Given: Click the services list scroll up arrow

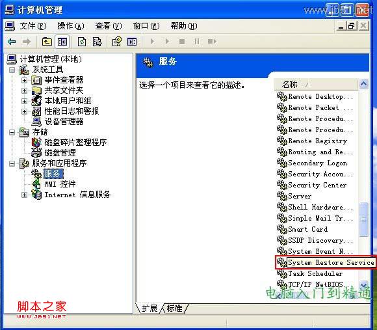Looking at the screenshot, I should pos(363,84).
